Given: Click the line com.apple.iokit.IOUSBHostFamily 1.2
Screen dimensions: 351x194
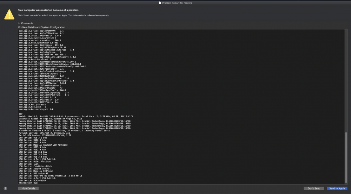Looking at the screenshot, I should pyautogui.click(x=41, y=76).
